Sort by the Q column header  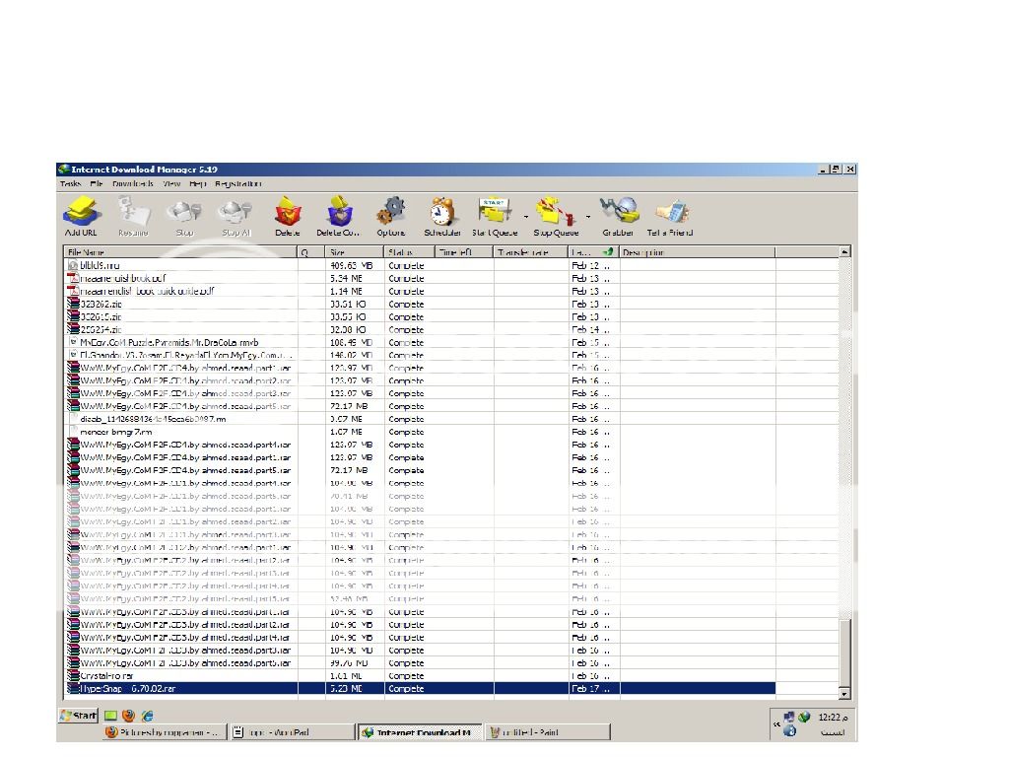point(311,252)
